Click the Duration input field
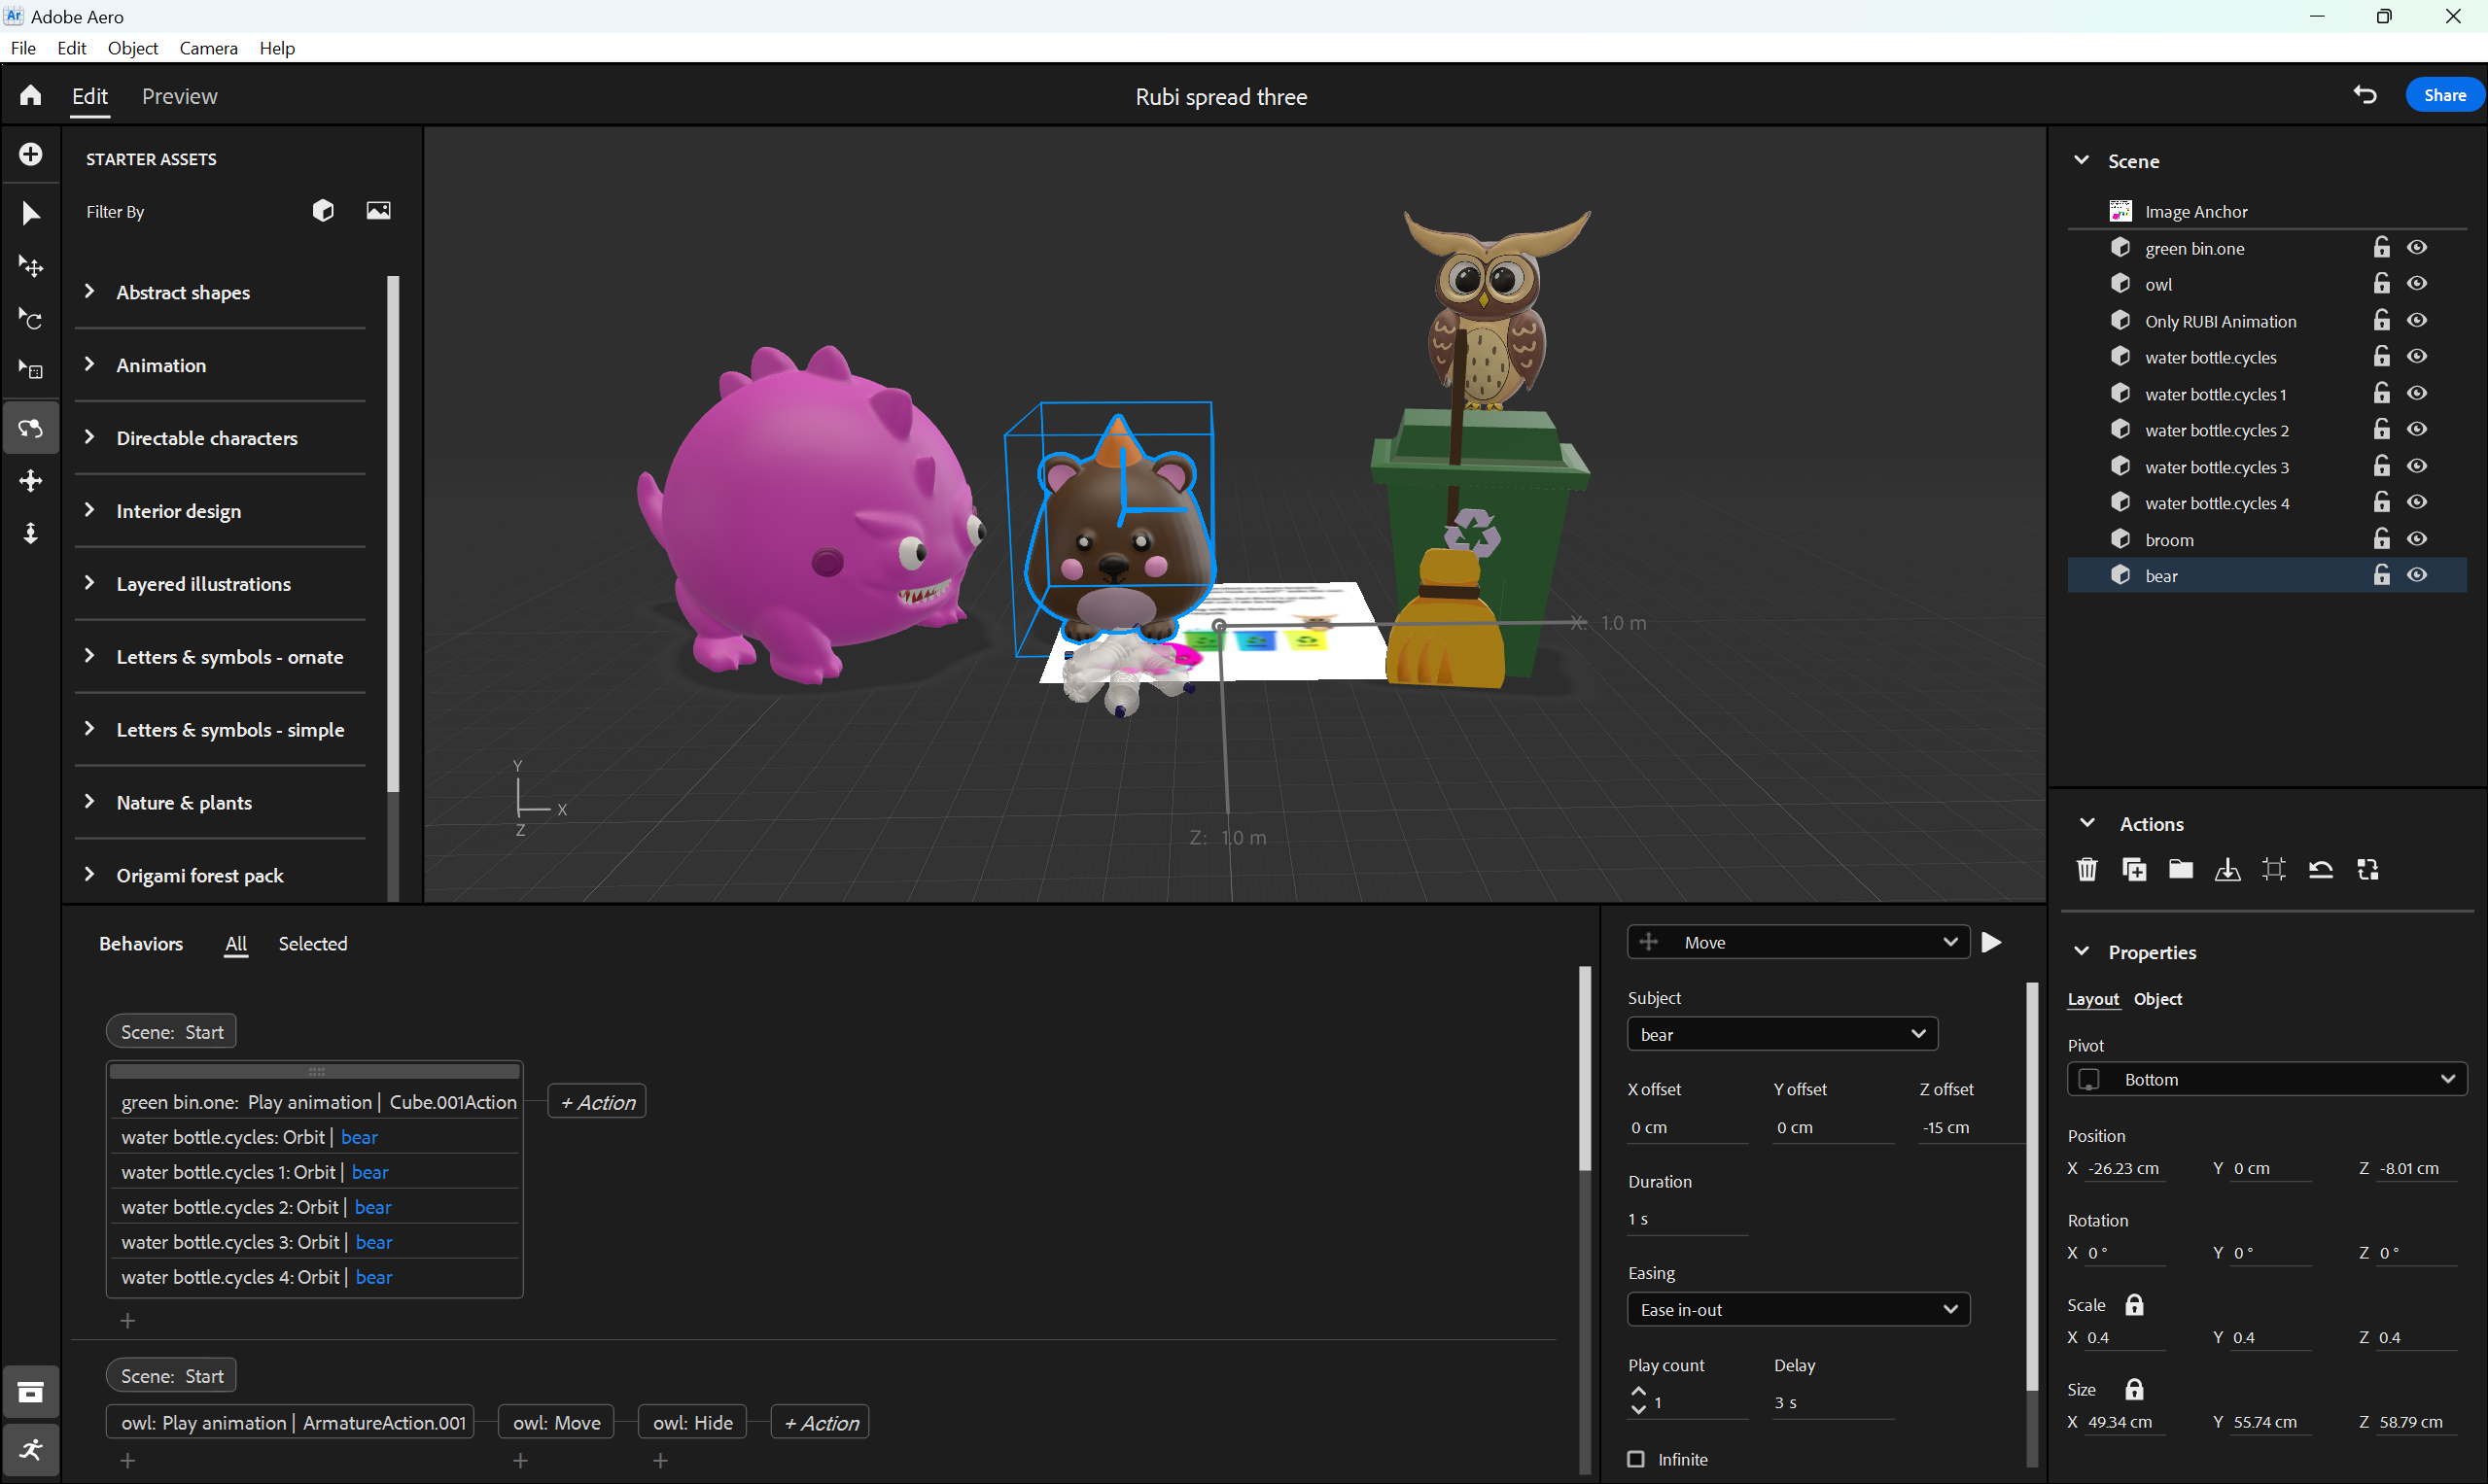Image resolution: width=2488 pixels, height=1484 pixels. [1688, 1219]
